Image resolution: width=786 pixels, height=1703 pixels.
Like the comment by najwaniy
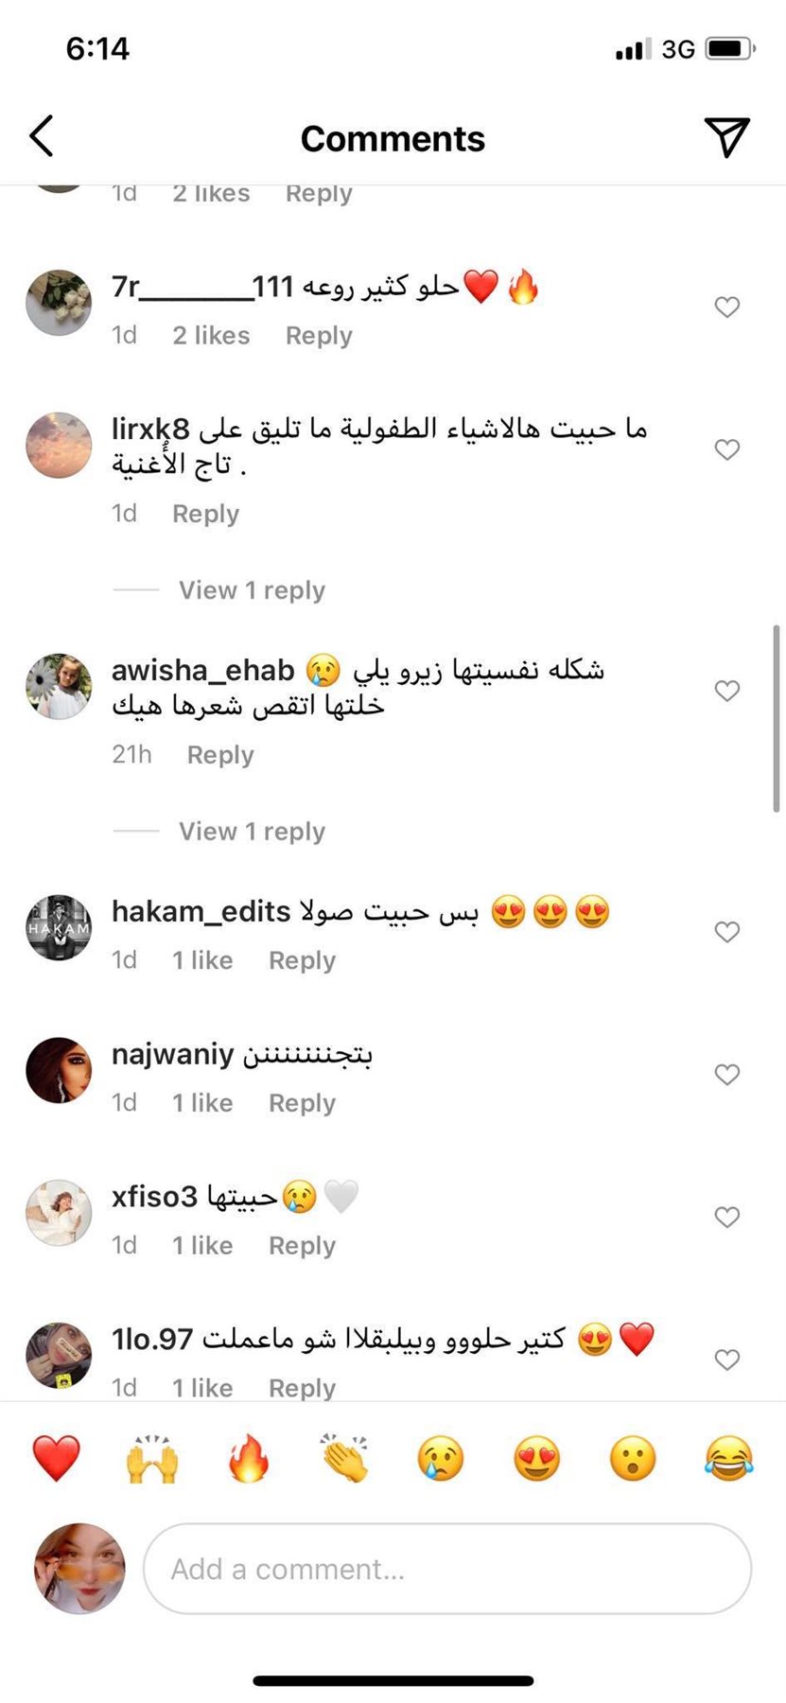click(x=726, y=1075)
